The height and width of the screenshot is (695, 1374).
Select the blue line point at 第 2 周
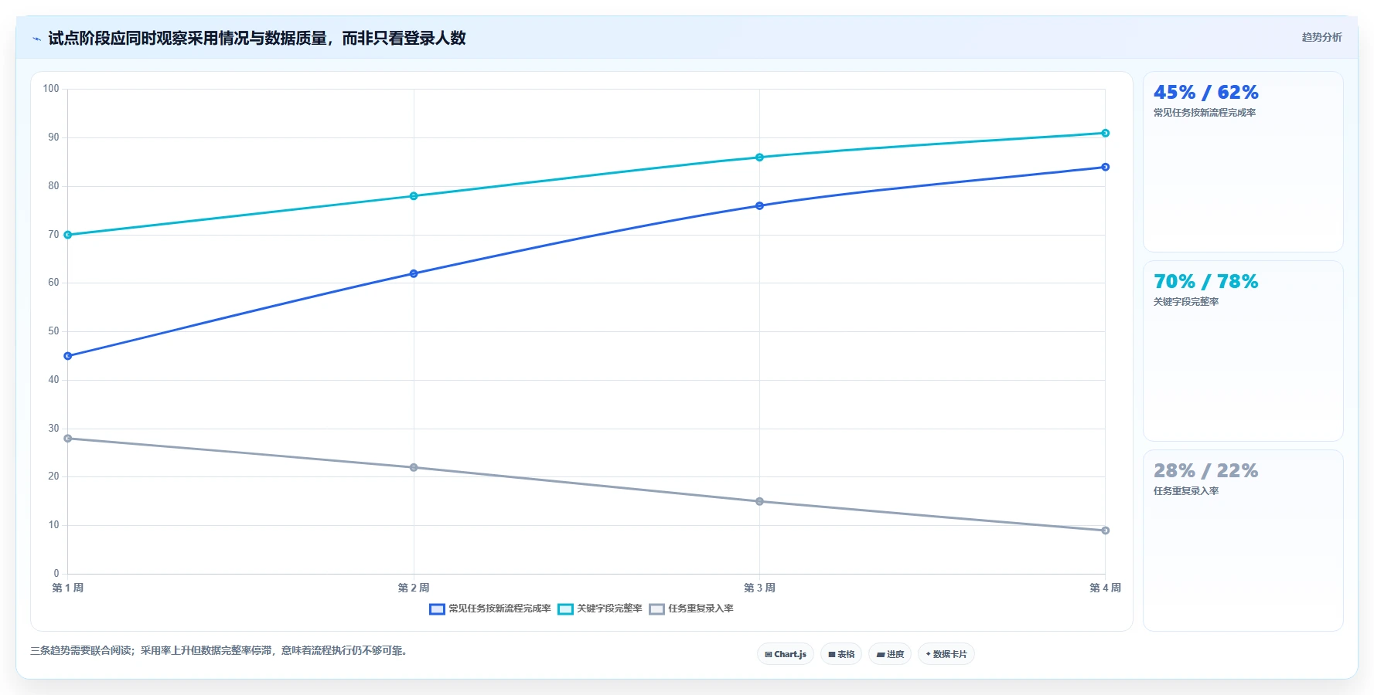tap(414, 273)
